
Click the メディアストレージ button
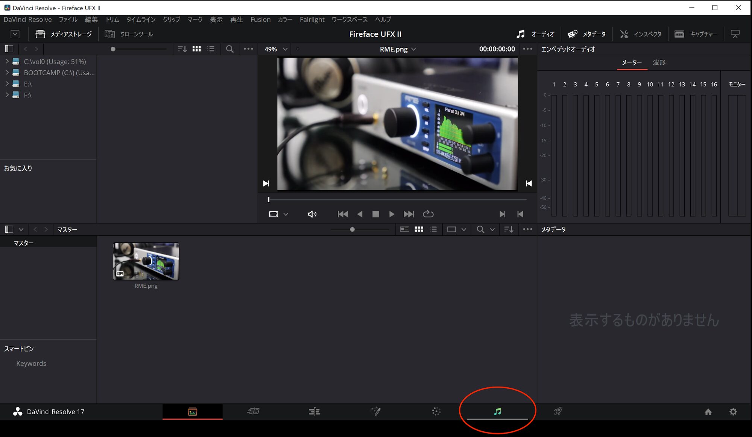click(64, 34)
